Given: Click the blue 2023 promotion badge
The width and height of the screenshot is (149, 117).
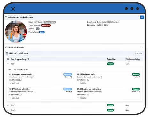Looking at the screenshot, I should click(42, 32).
